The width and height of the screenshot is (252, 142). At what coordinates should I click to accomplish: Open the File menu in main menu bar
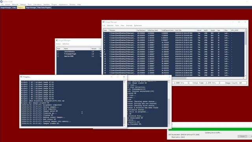tap(2, 4)
